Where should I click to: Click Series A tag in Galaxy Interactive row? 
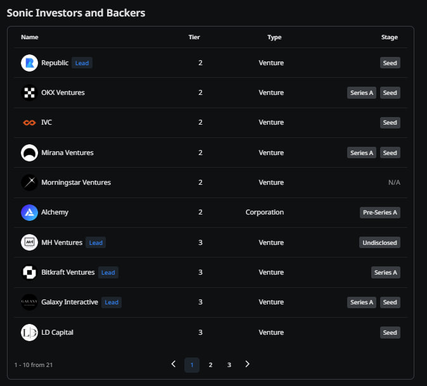coord(362,302)
